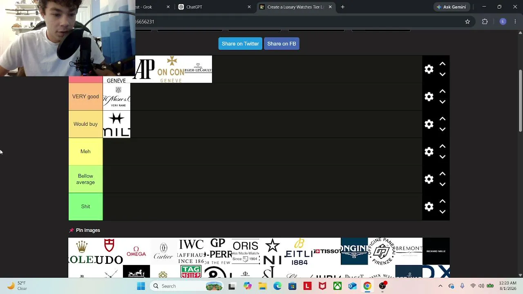Share the tier list on Twitter
The image size is (523, 294).
pos(240,44)
